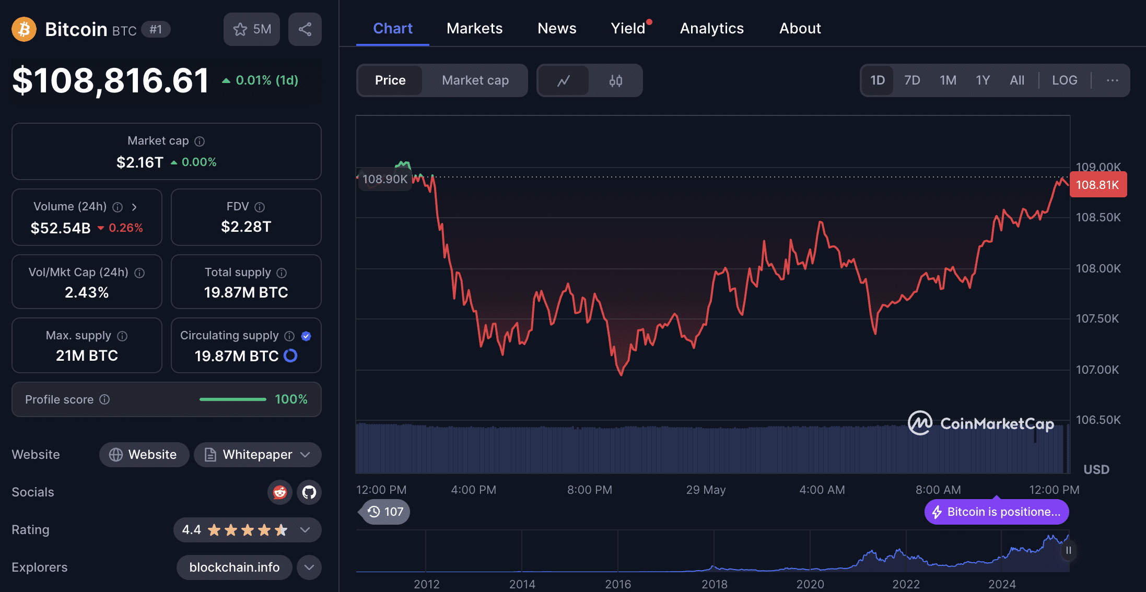Click the Profile score info icon

[104, 399]
